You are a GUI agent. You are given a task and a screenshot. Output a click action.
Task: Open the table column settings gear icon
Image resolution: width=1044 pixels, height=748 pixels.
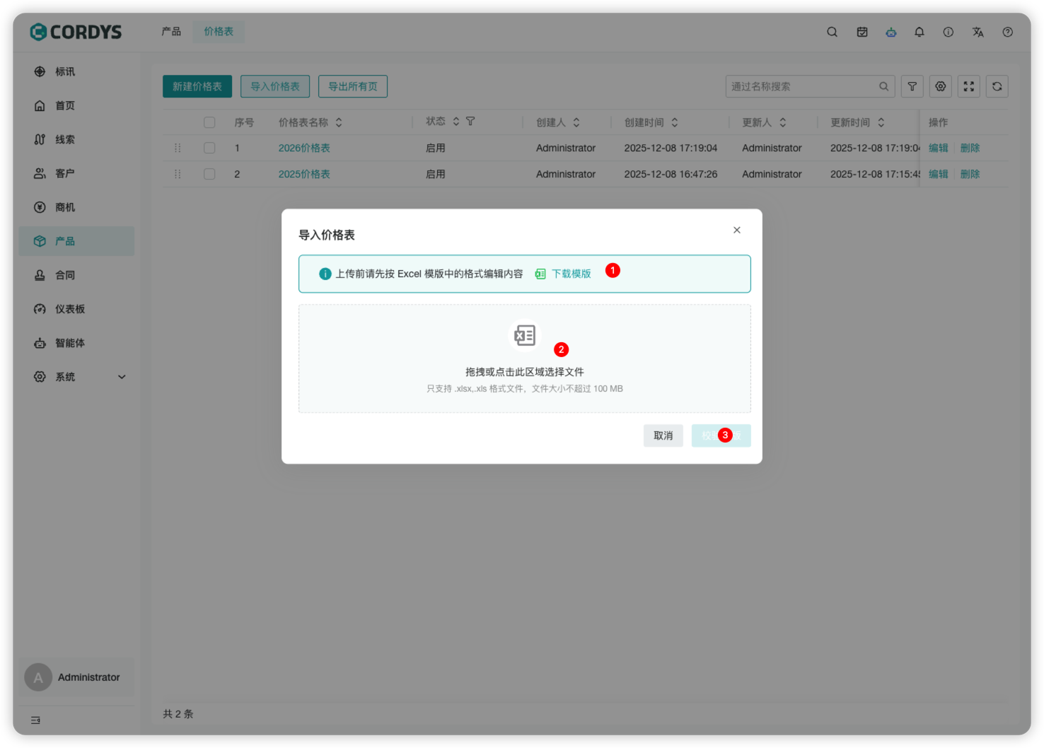(x=940, y=86)
